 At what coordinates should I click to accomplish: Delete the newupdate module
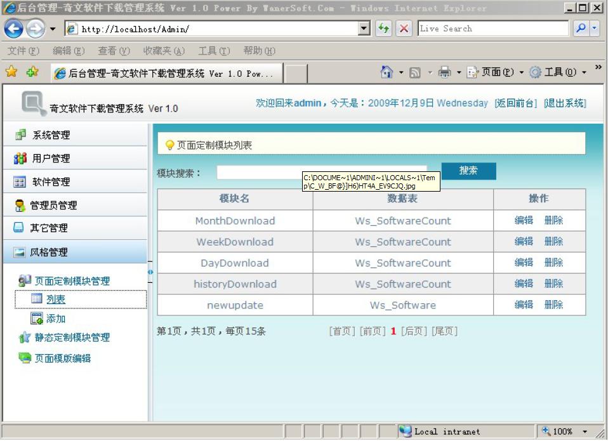pyautogui.click(x=553, y=305)
